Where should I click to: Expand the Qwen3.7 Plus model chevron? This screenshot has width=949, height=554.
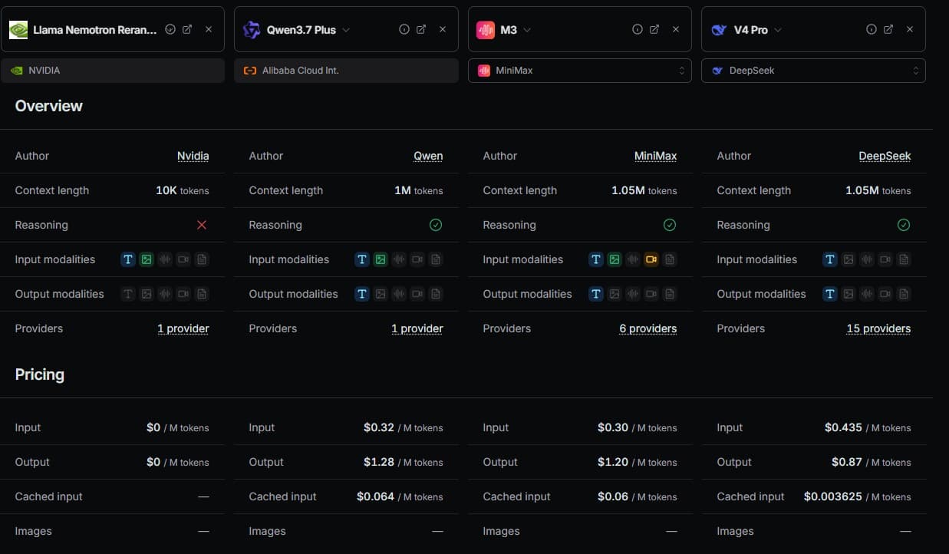click(346, 30)
